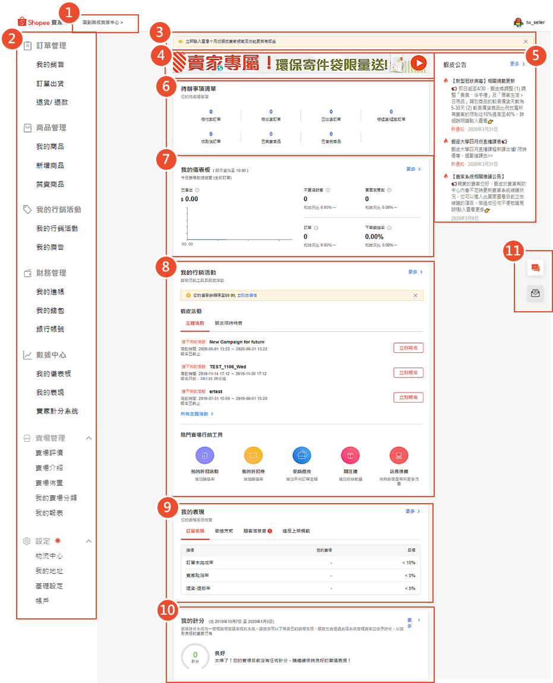Click the 關注禮 pink gift icon
553x683 pixels.
click(350, 456)
